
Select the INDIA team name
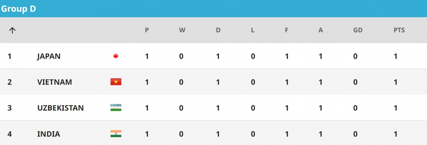(x=48, y=134)
